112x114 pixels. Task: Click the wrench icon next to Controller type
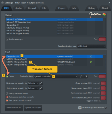[81, 76]
